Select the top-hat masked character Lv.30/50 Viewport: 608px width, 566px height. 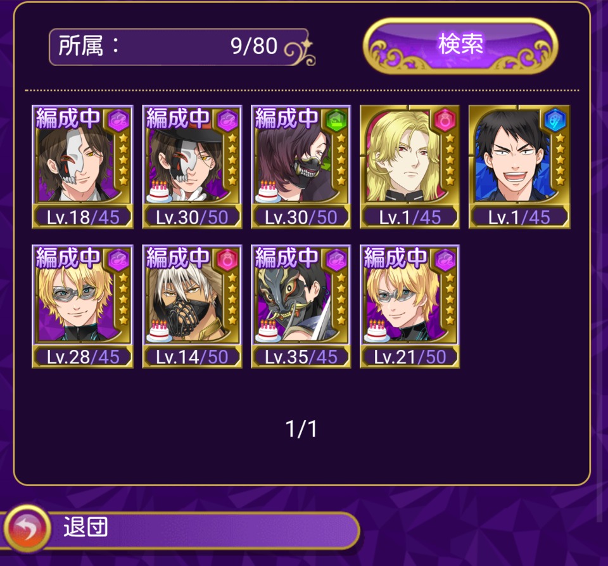[x=193, y=167]
